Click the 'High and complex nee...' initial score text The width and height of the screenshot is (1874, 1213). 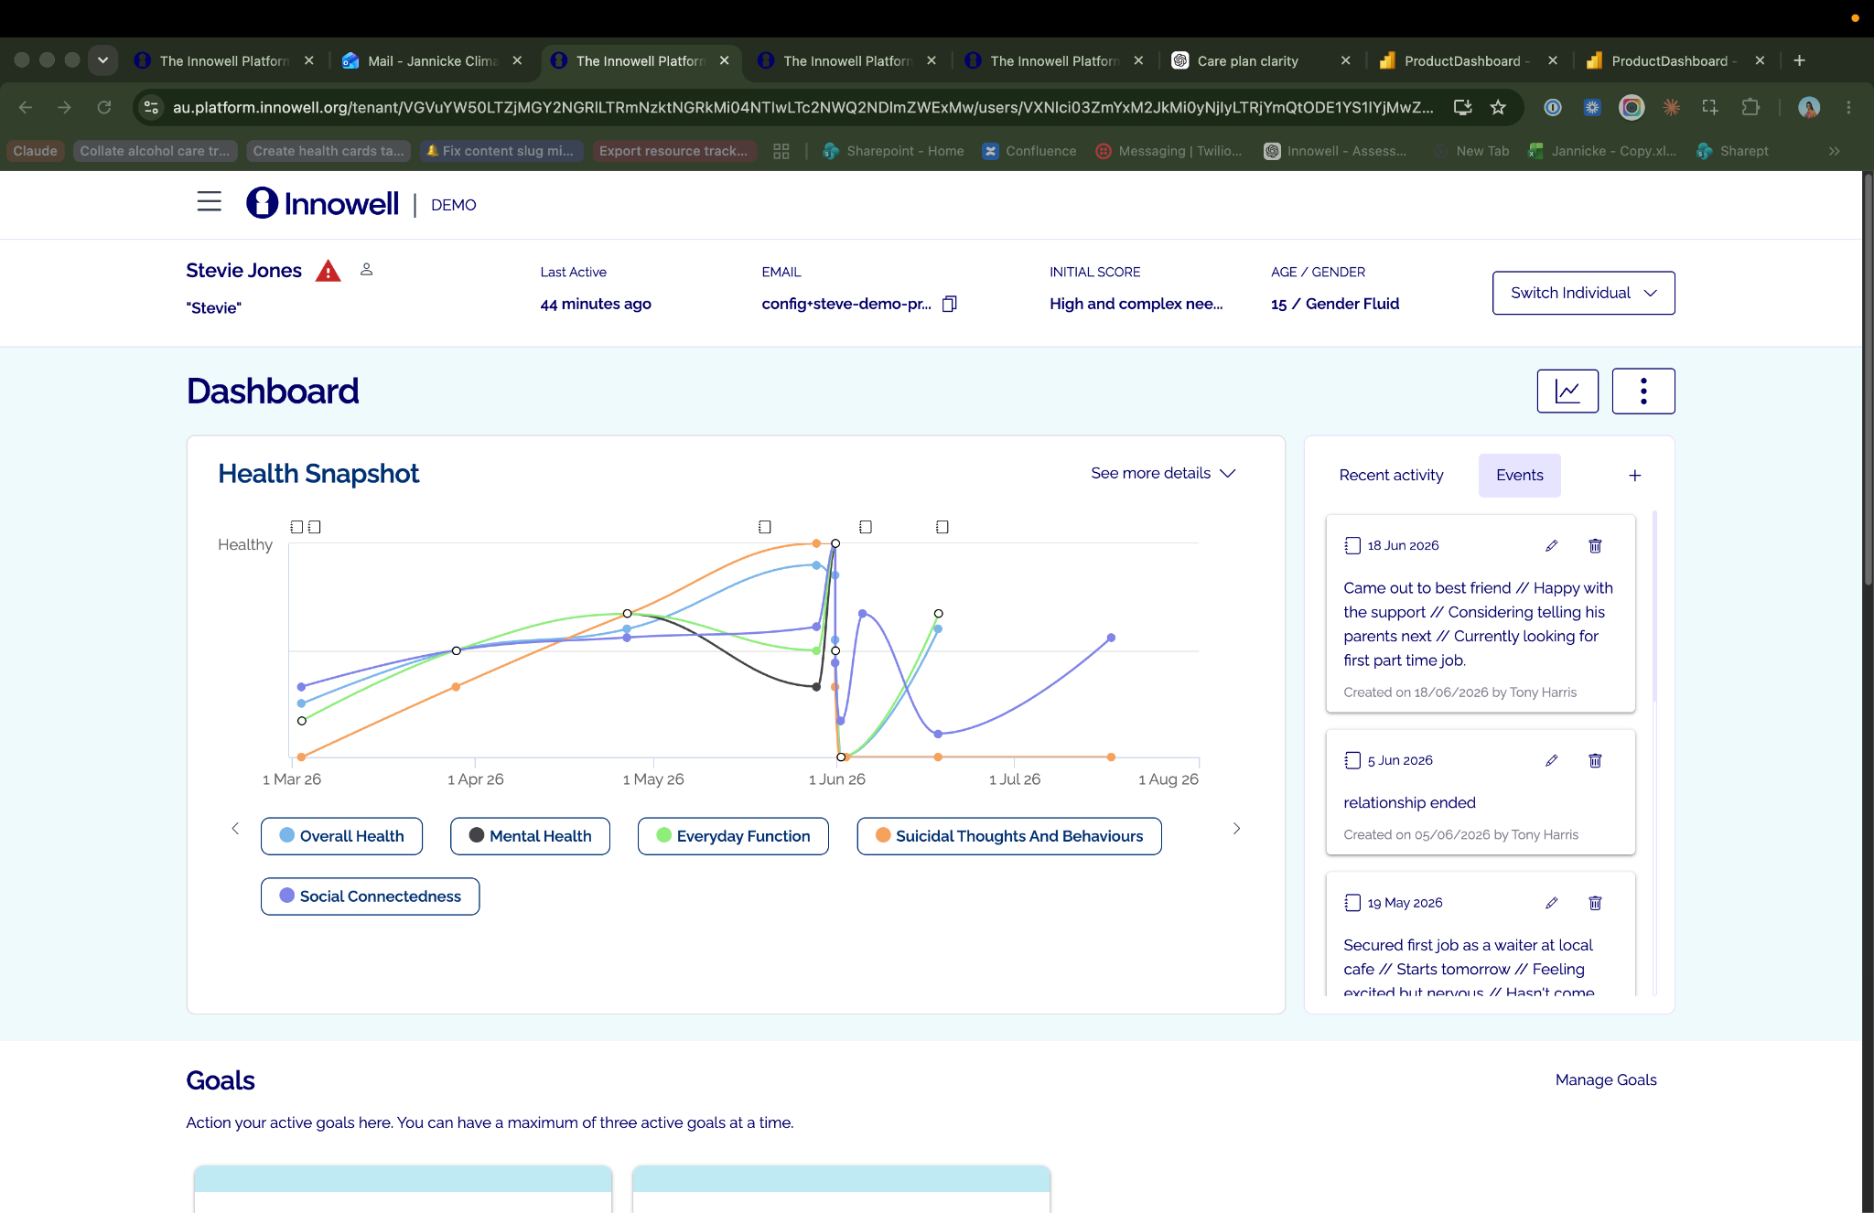(x=1136, y=304)
